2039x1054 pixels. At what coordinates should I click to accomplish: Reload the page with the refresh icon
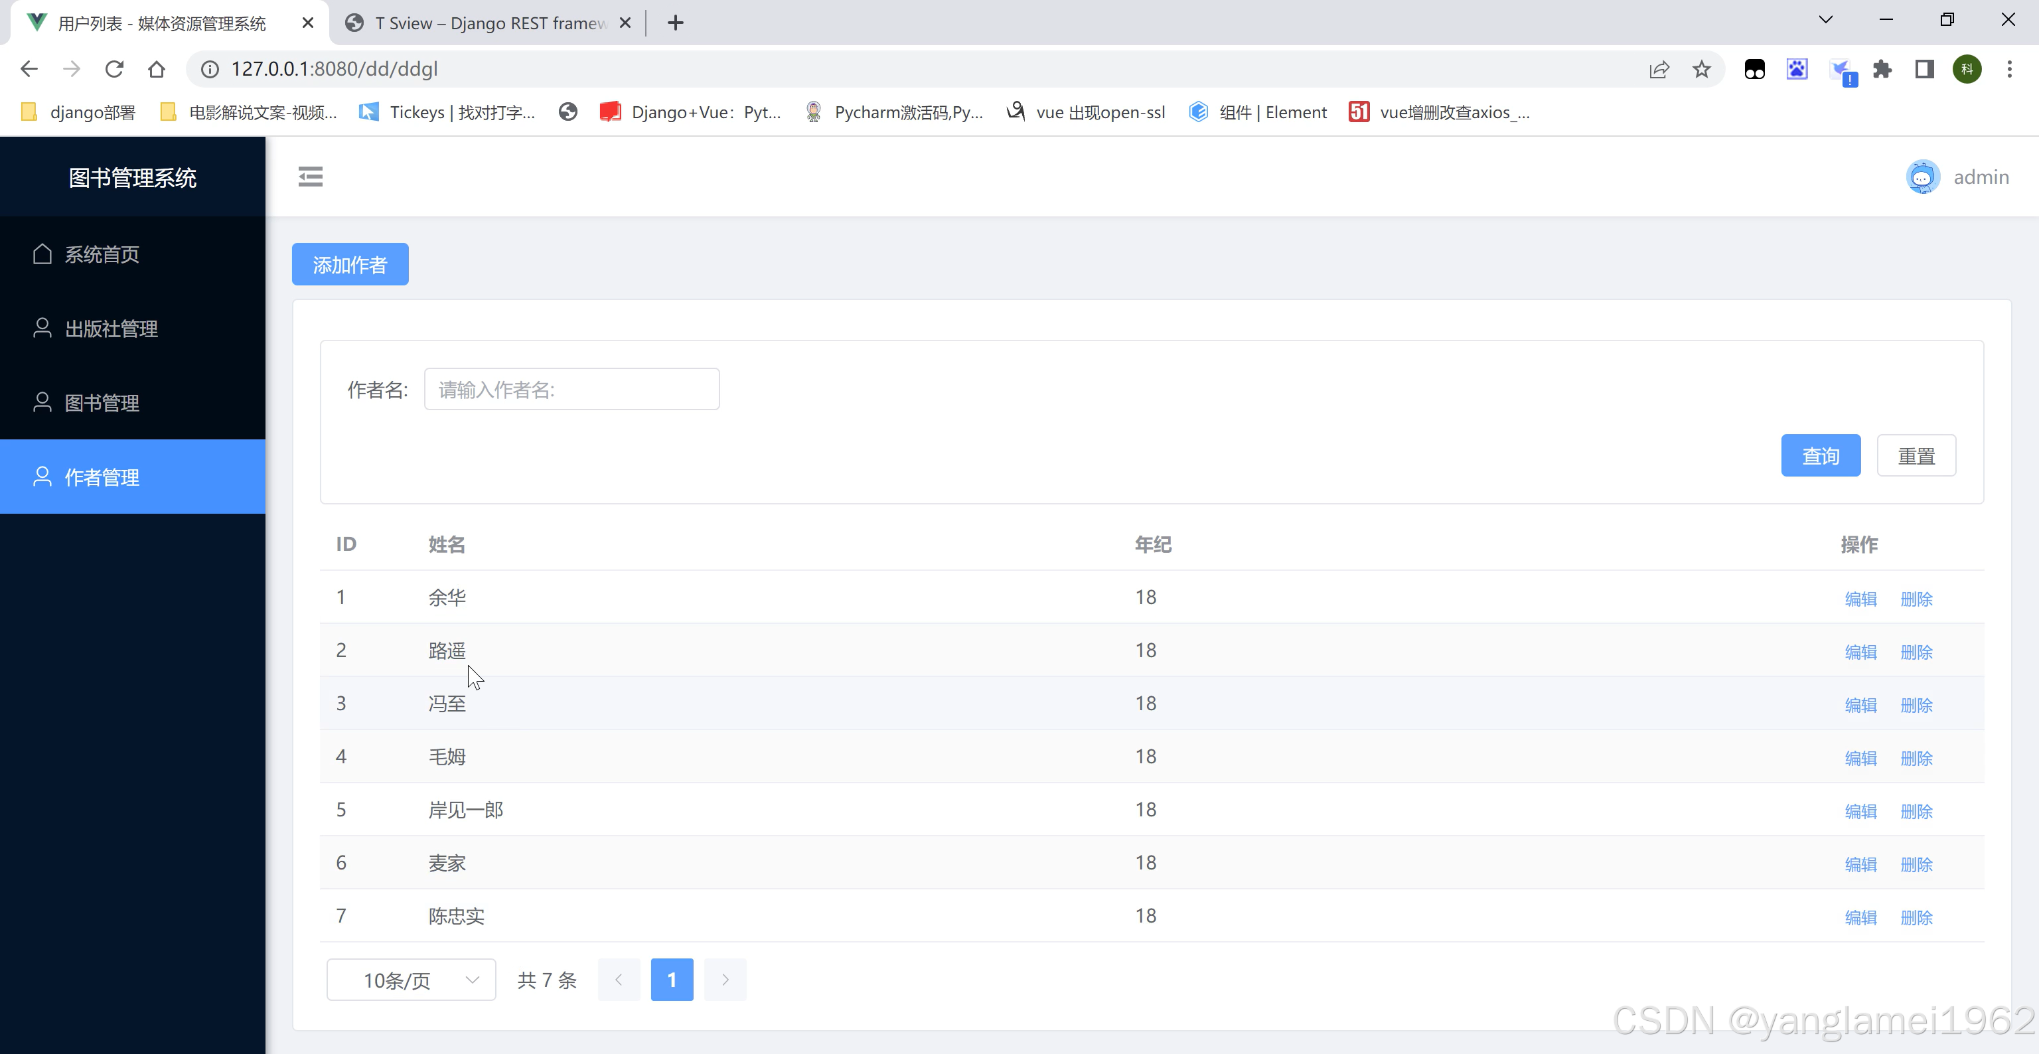click(114, 69)
